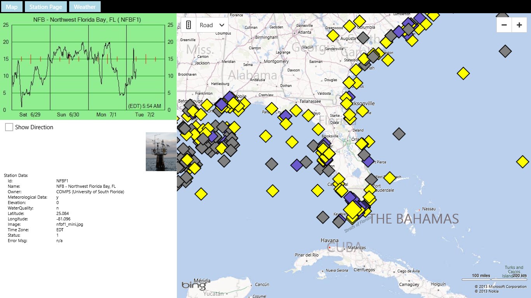Viewport: 531px width, 298px height.
Task: Select gray station right of purple Gulf diamond
Action: (306, 162)
